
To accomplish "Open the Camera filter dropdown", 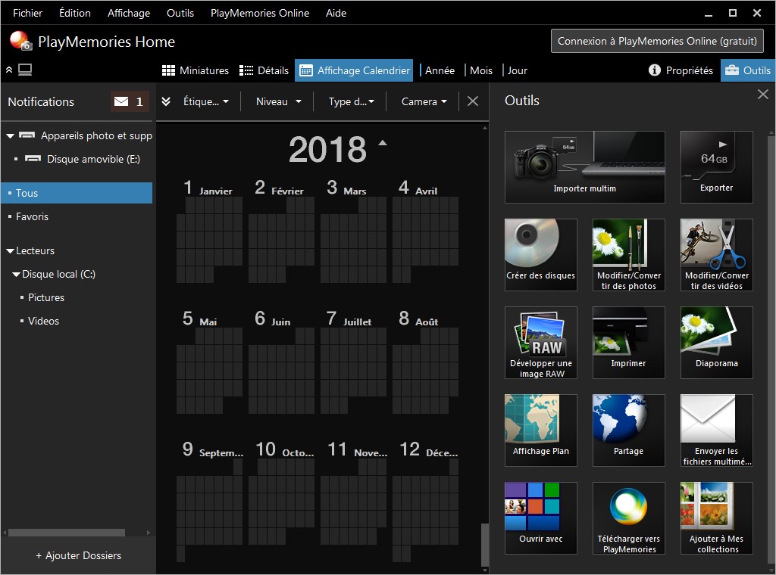I will 424,101.
